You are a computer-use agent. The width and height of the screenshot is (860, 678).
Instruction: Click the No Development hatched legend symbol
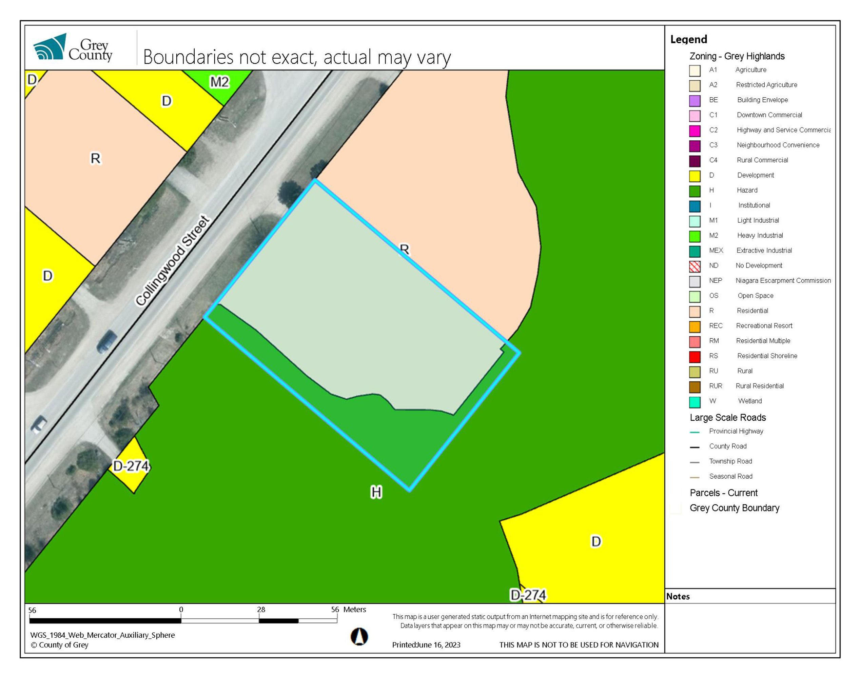click(695, 266)
